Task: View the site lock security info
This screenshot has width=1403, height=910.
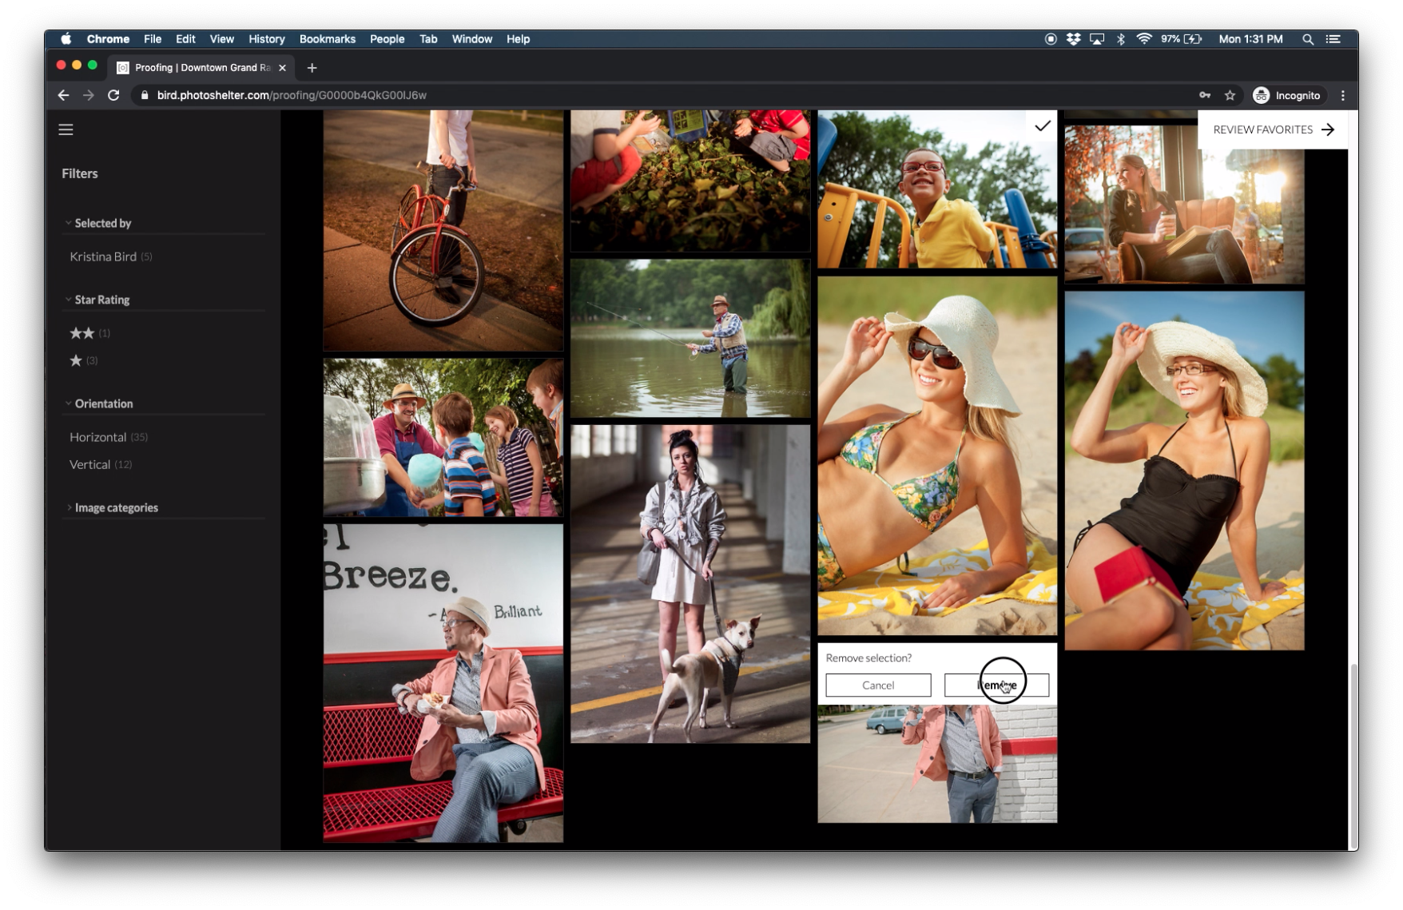Action: point(145,95)
